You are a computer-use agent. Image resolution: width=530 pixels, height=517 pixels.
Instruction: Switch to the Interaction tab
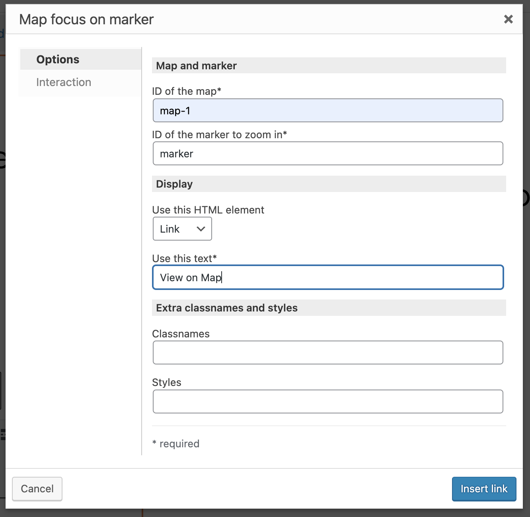tap(64, 82)
